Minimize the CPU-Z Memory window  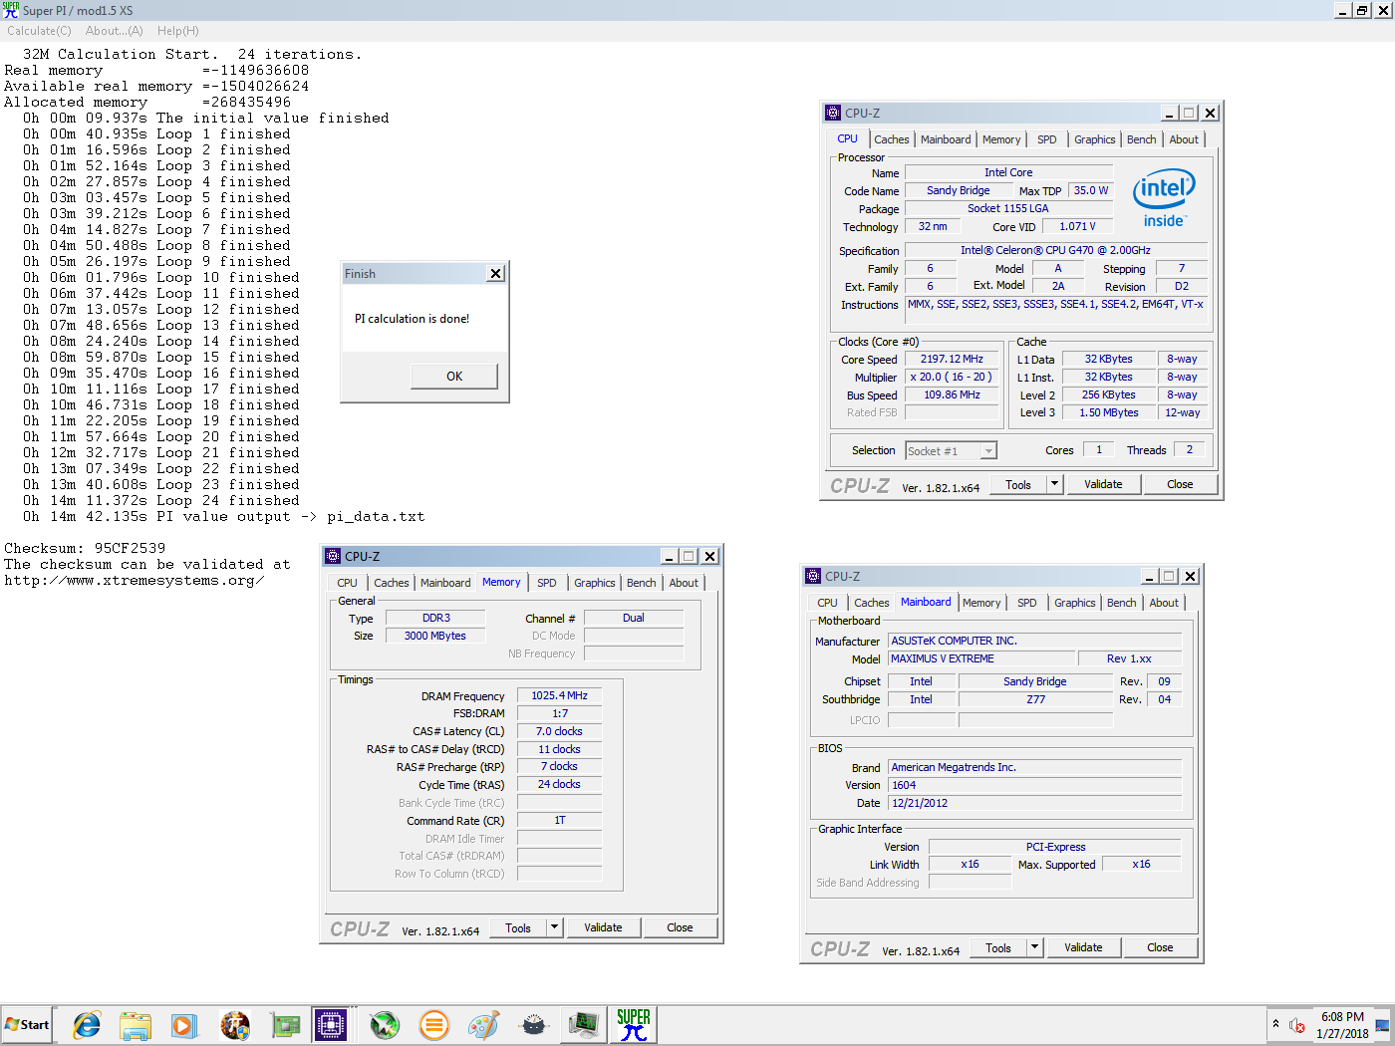point(670,557)
